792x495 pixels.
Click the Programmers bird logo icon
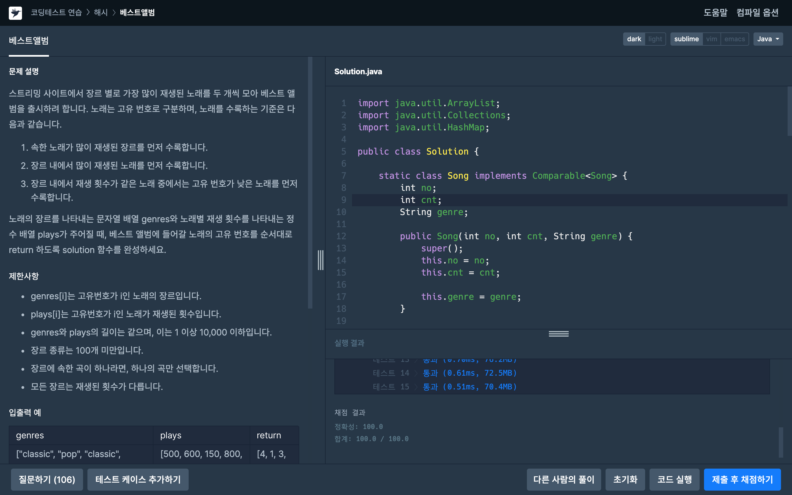[15, 13]
